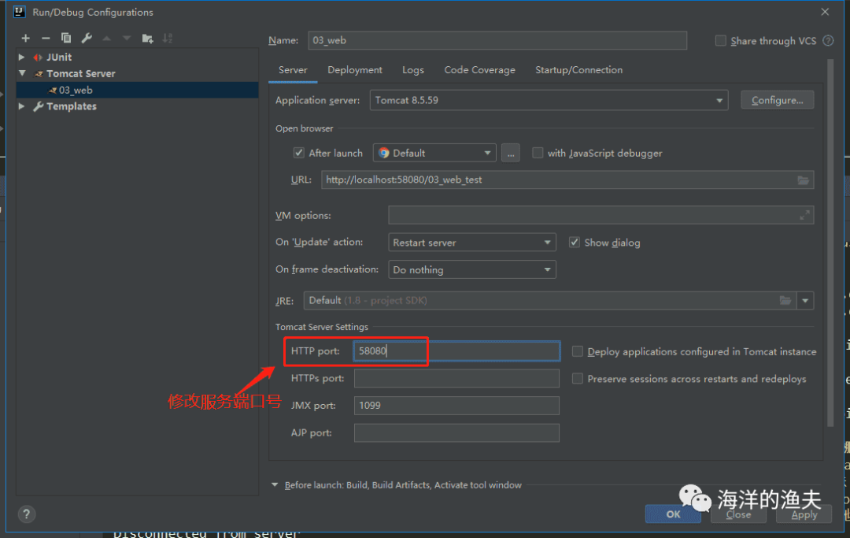The image size is (850, 538).
Task: Click the Move Down arrow icon
Action: (x=127, y=38)
